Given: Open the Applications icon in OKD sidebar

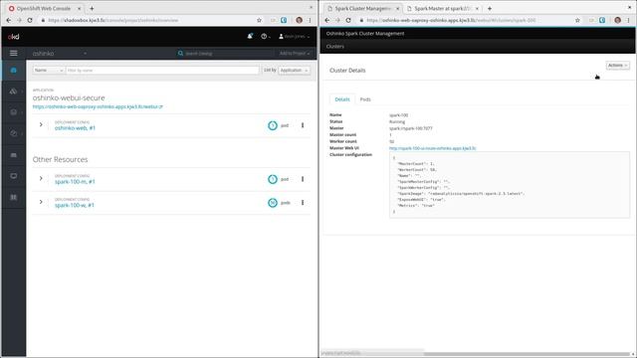Looking at the screenshot, I should (x=13, y=91).
